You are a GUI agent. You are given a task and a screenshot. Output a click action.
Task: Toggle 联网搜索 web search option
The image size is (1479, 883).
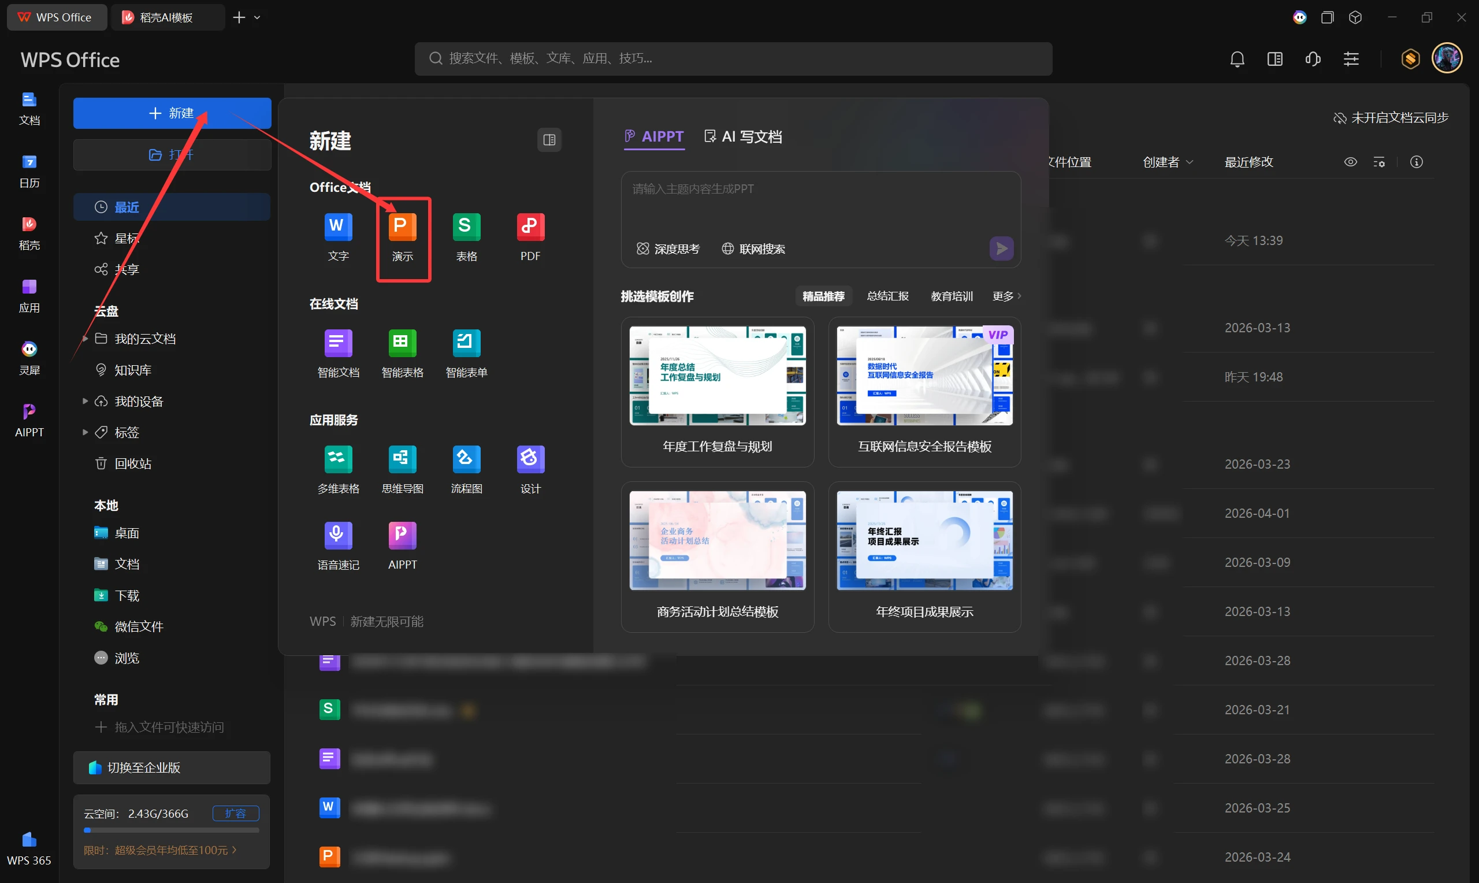click(753, 248)
